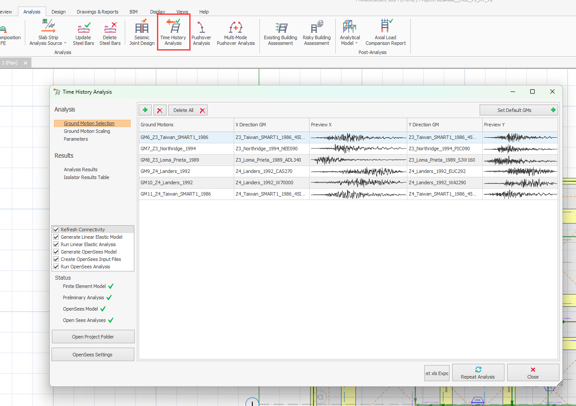Screen dimensions: 576x406
Task: Add a ground motion with the green plus
Action: point(145,110)
